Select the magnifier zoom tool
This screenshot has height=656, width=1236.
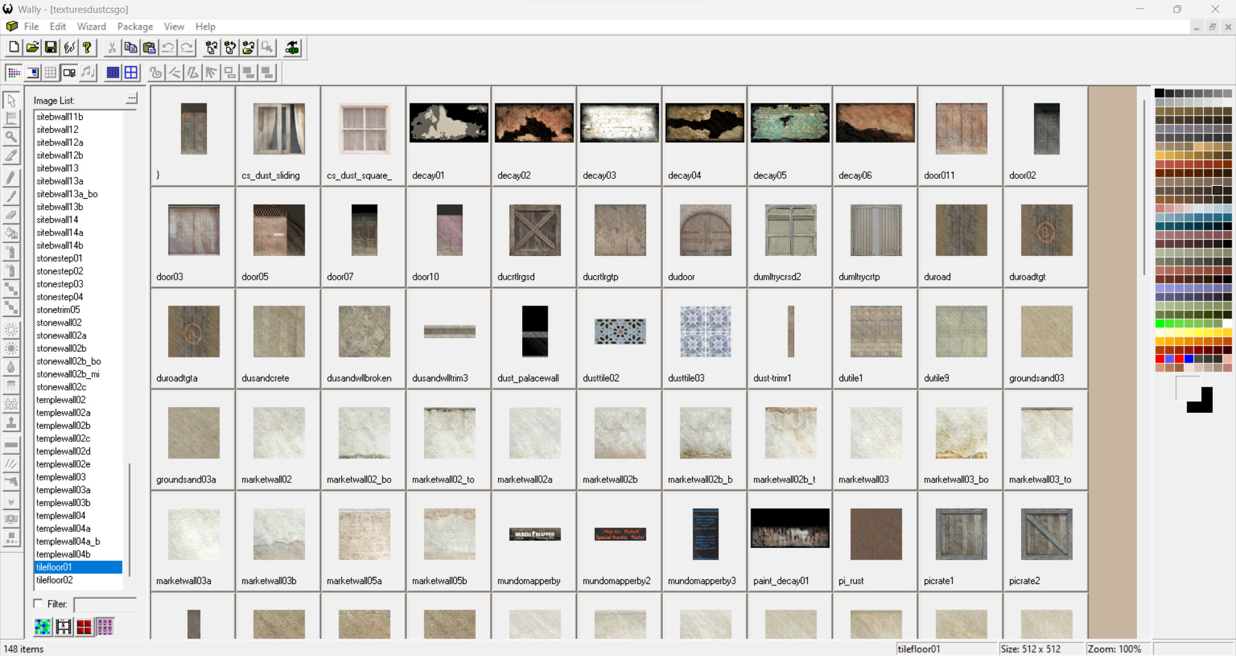coord(12,136)
